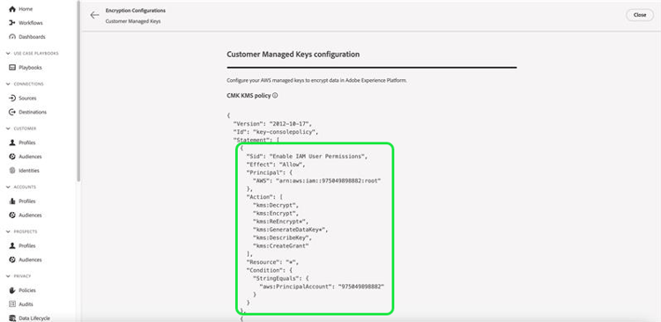This screenshot has width=661, height=322.
Task: Click the Identities fingerprint icon
Action: click(12, 171)
